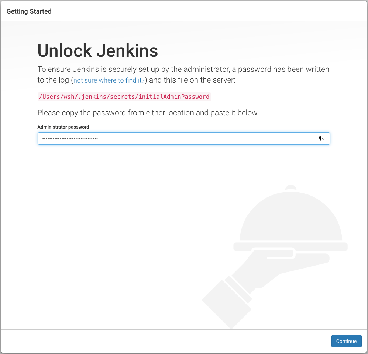368x354 pixels.
Task: Click the "Please copy the password" instruction text
Action: 148,113
